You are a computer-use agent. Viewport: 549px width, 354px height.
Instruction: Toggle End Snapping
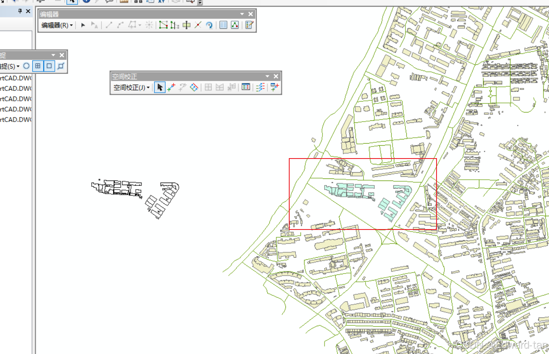[x=38, y=66]
